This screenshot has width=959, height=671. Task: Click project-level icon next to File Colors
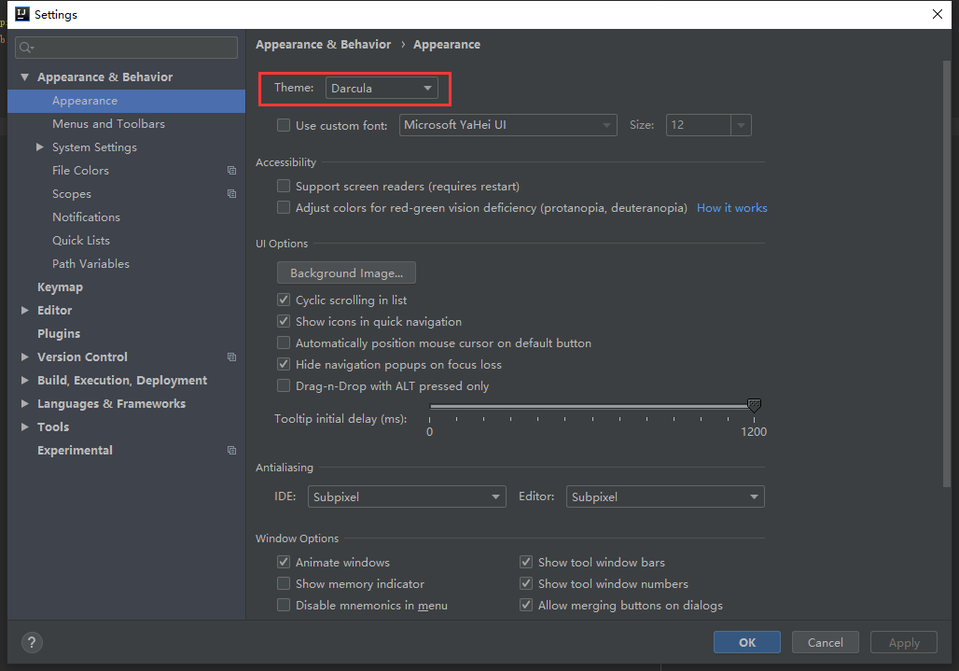tap(231, 171)
